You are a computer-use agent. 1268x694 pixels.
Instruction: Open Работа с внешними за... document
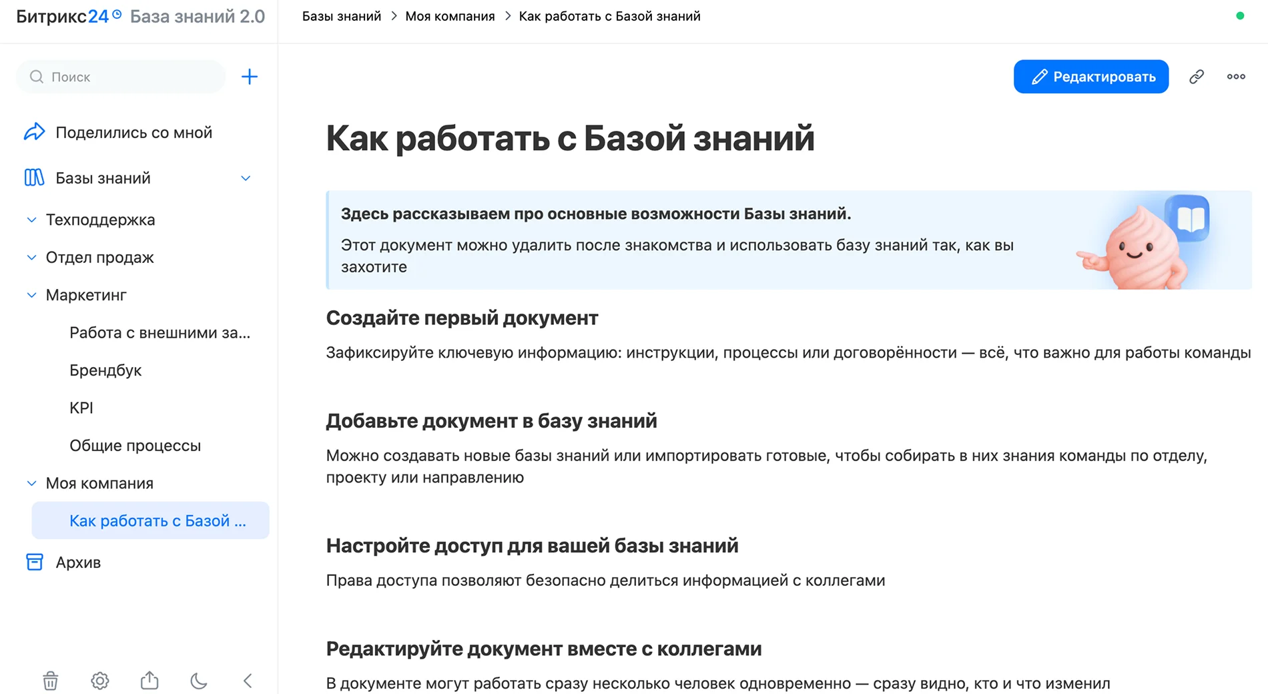160,332
